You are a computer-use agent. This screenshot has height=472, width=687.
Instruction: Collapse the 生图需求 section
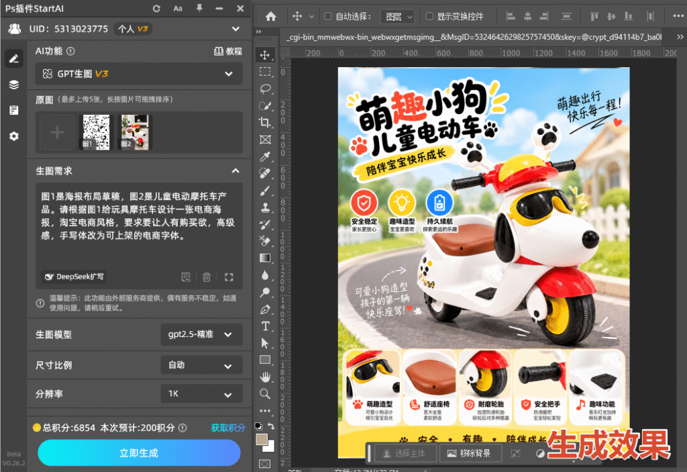[x=235, y=171]
